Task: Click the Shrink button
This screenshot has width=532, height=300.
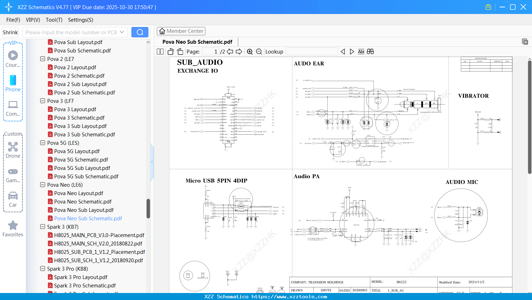Action: pyautogui.click(x=10, y=32)
